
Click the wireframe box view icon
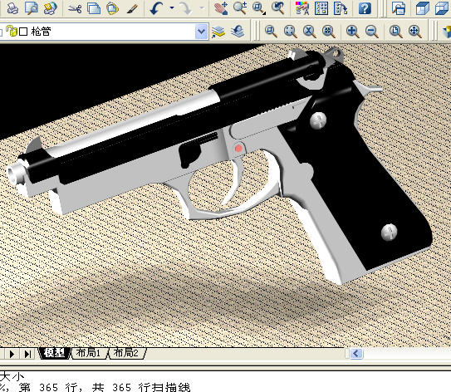(x=442, y=8)
